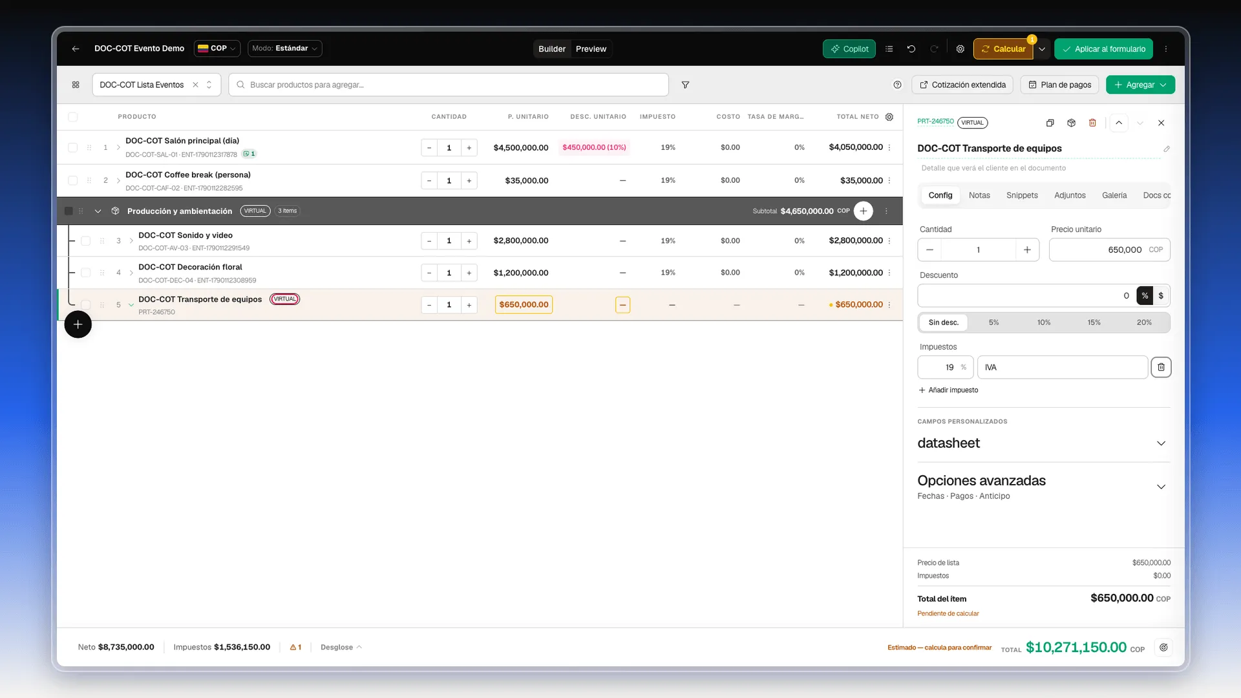Open the Notas tab
Viewport: 1241px width, 698px height.
tap(979, 195)
